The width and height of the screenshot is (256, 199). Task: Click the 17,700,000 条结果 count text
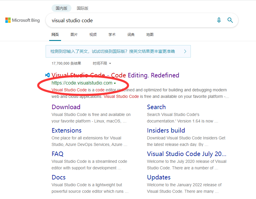click(66, 63)
